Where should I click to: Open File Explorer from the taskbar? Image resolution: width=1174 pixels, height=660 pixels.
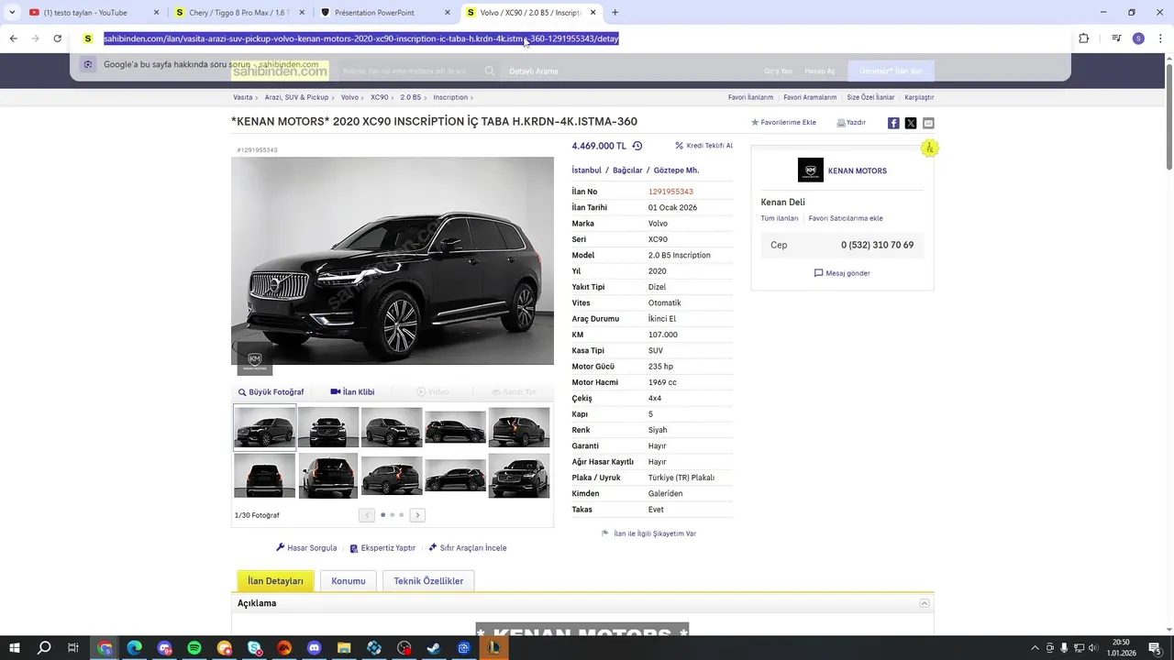344,648
